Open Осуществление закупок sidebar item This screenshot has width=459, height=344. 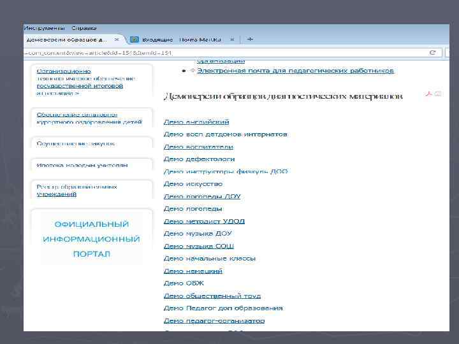click(75, 143)
